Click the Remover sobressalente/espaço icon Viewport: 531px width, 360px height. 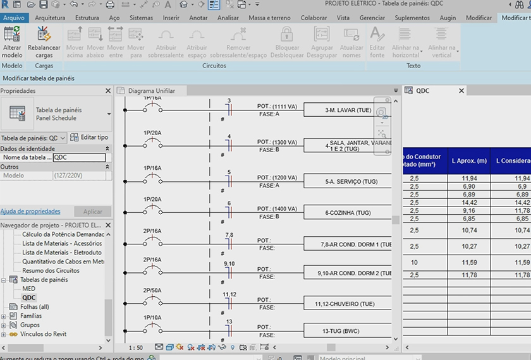pyautogui.click(x=238, y=35)
